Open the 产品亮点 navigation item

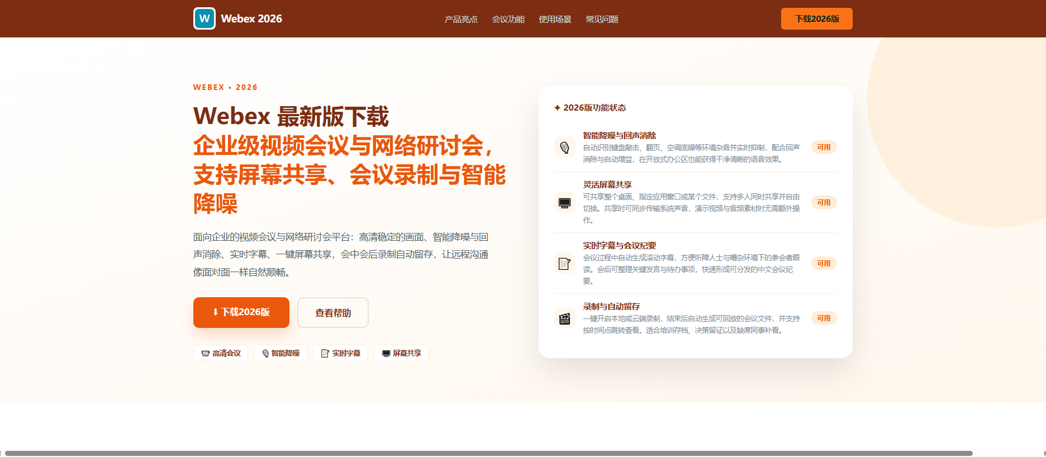coord(461,19)
